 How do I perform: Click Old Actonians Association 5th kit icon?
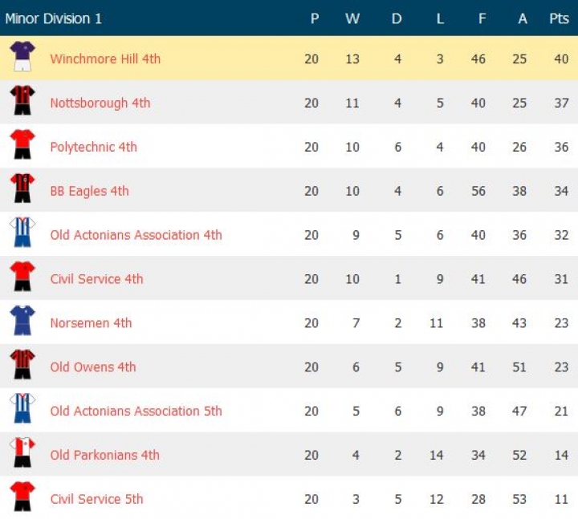22,411
